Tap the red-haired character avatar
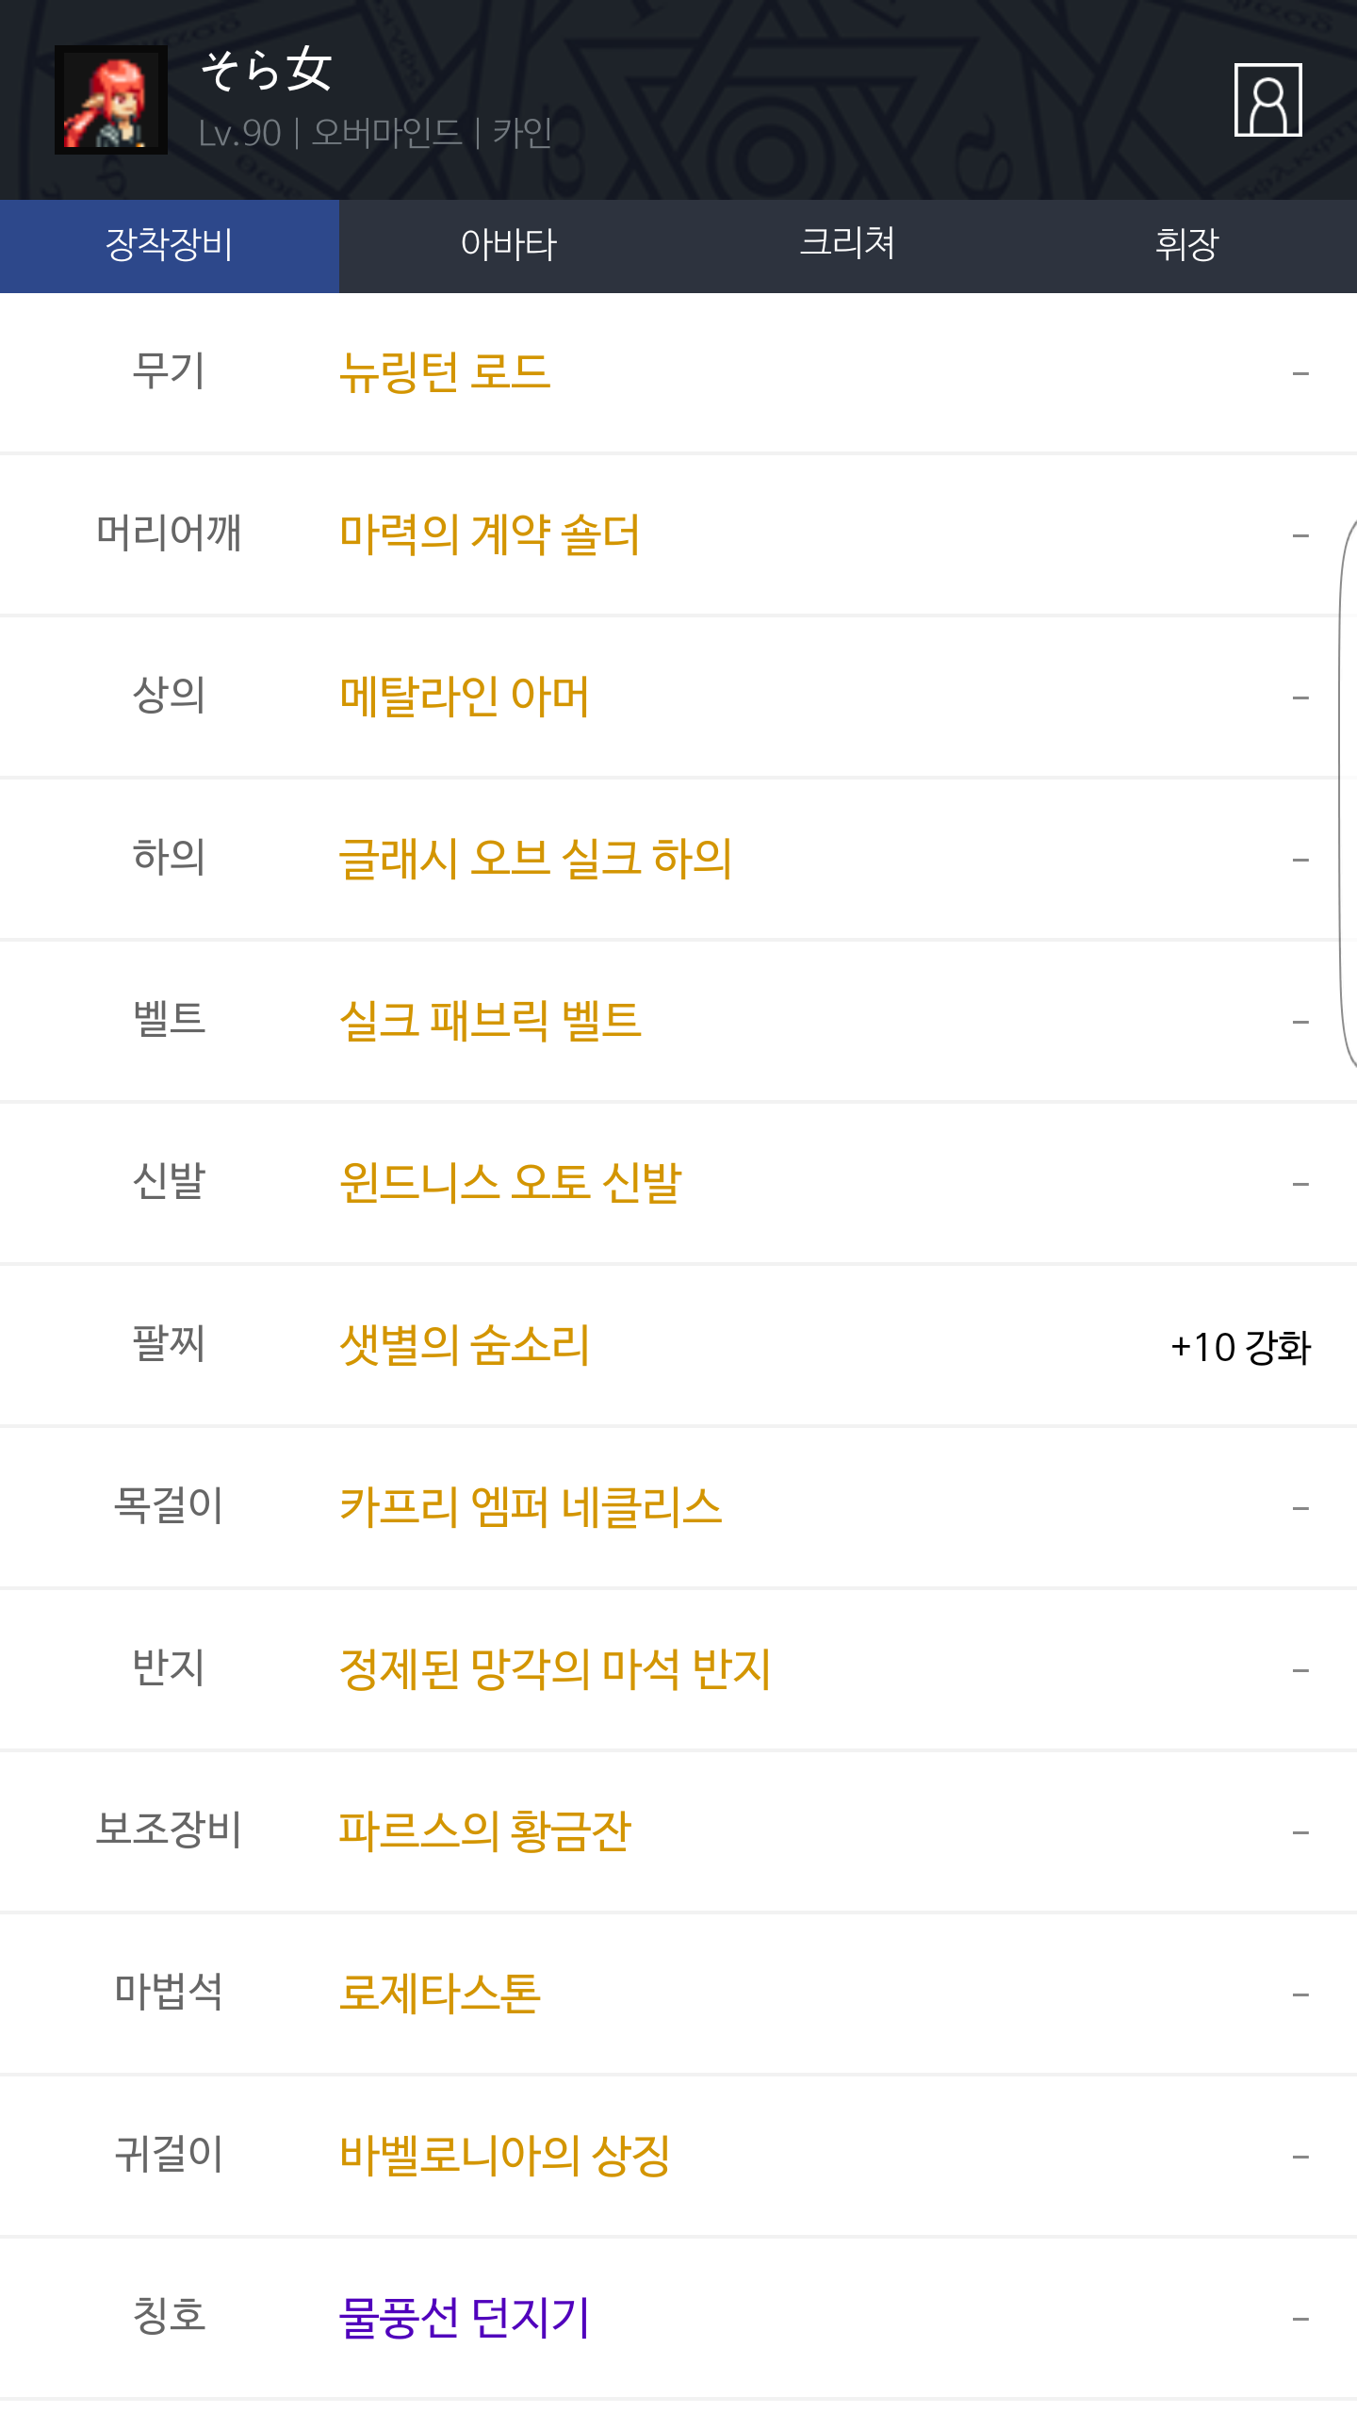 (111, 100)
